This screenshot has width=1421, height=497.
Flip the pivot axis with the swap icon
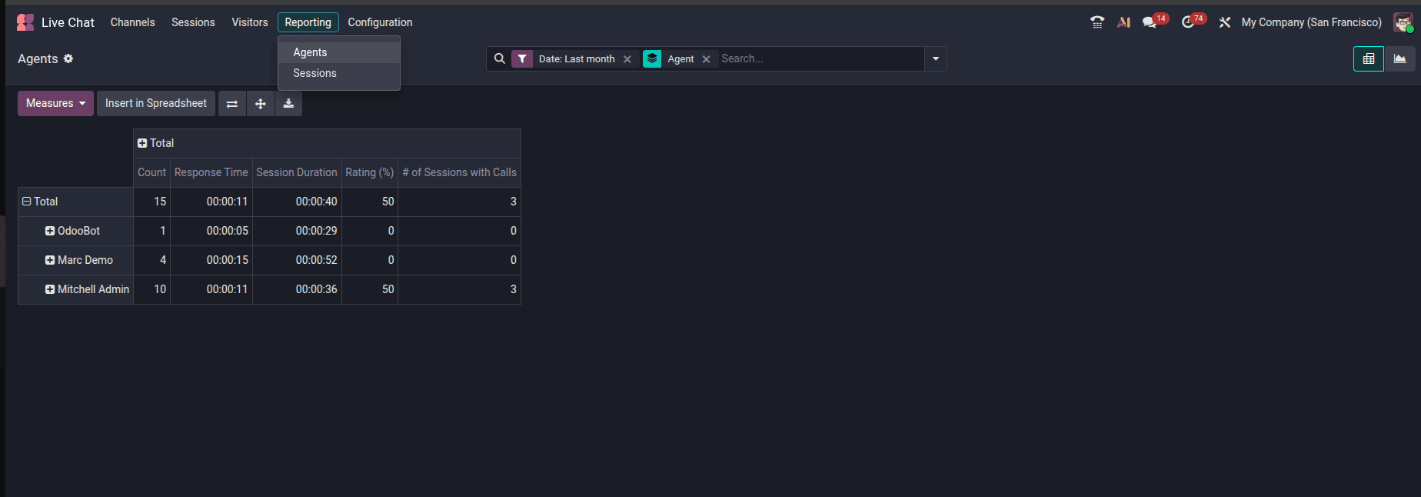pos(232,104)
